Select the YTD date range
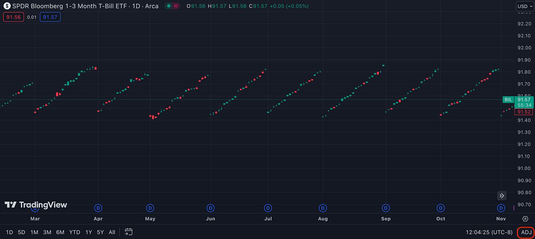The height and width of the screenshot is (239, 535). click(x=75, y=232)
